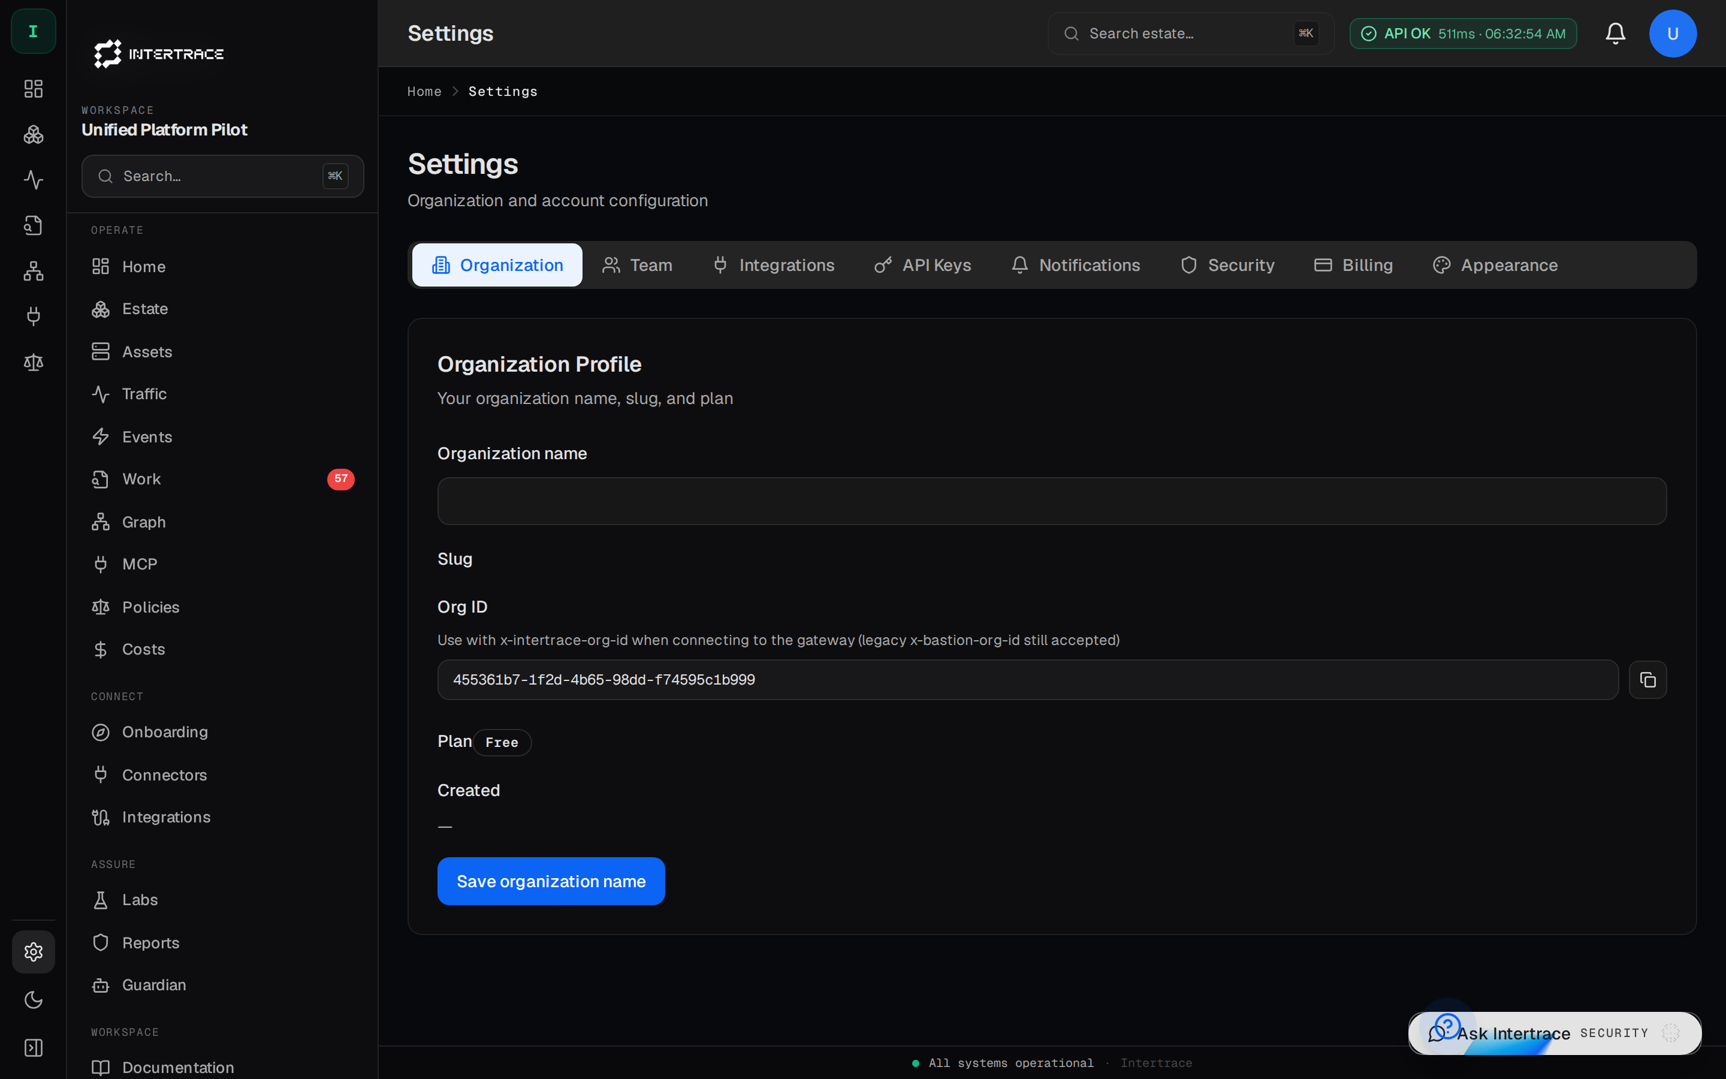The width and height of the screenshot is (1726, 1079).
Task: Focus the sidebar Search box
Action: click(222, 176)
